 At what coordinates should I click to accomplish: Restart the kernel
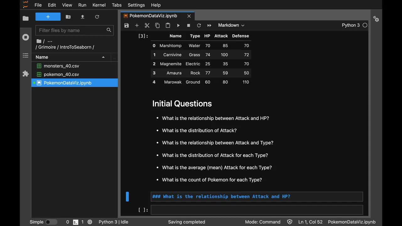[199, 25]
